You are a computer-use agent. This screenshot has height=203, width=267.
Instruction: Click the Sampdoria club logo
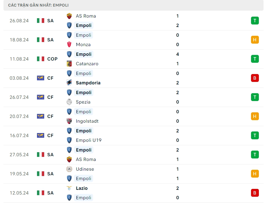click(69, 83)
